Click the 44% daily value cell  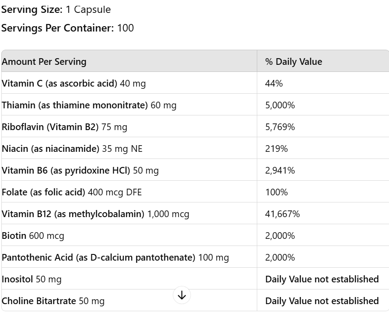coord(274,83)
